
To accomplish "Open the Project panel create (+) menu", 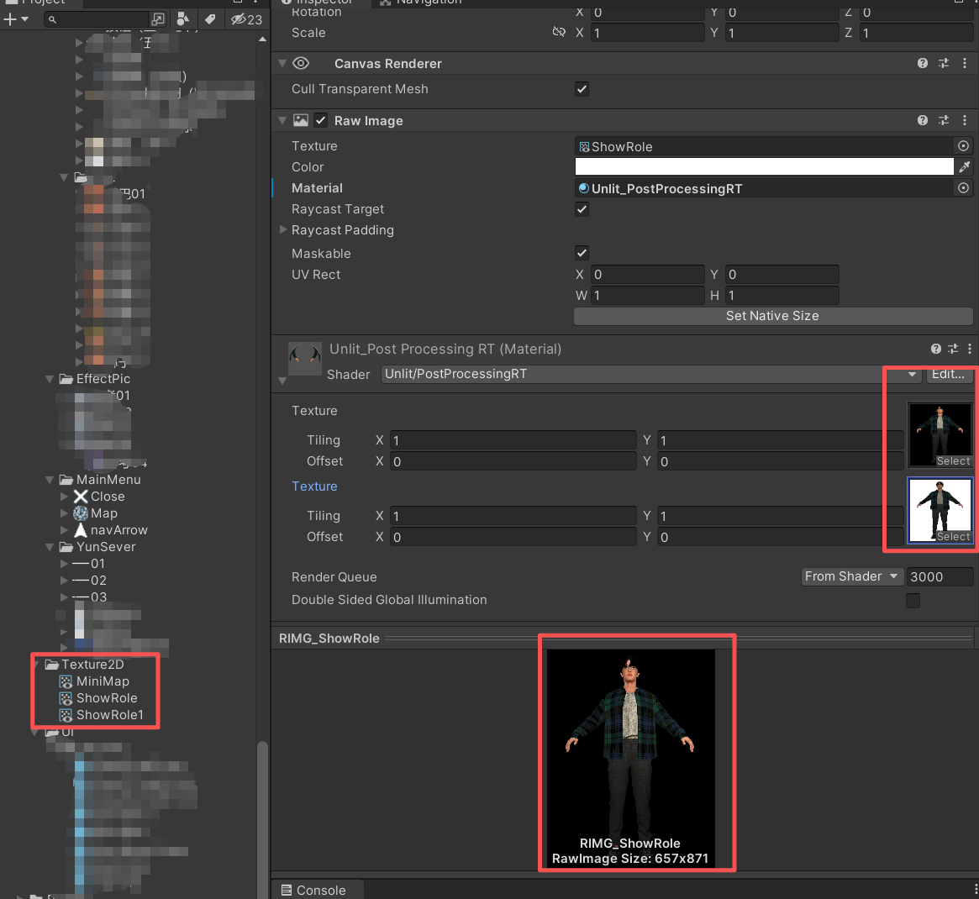I will pos(16,19).
